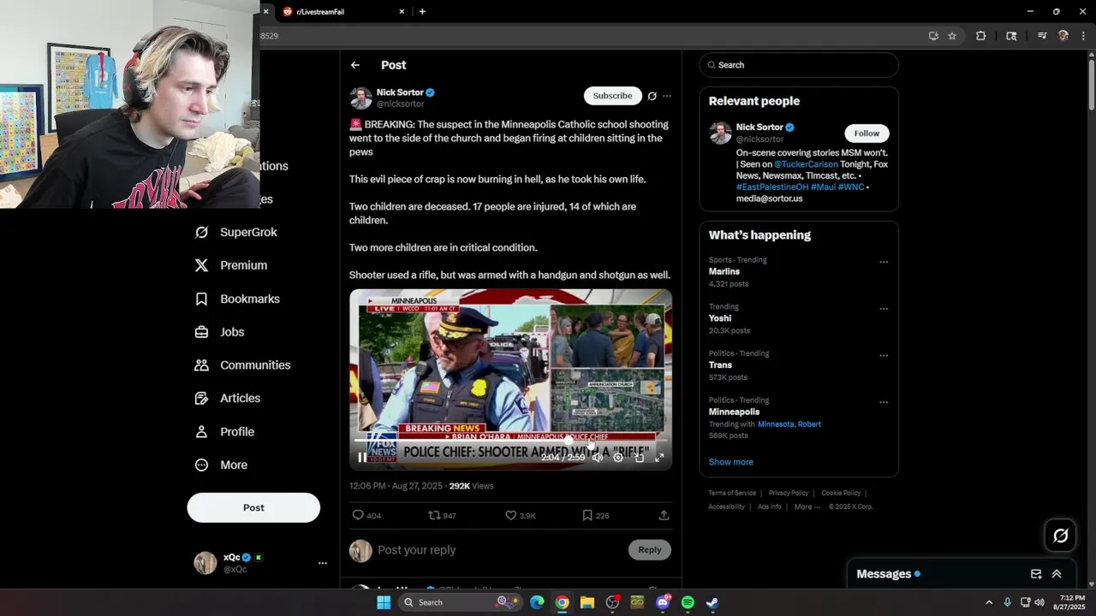This screenshot has height=616, width=1096.
Task: Open Chrome three-dot menu
Action: (x=1083, y=36)
